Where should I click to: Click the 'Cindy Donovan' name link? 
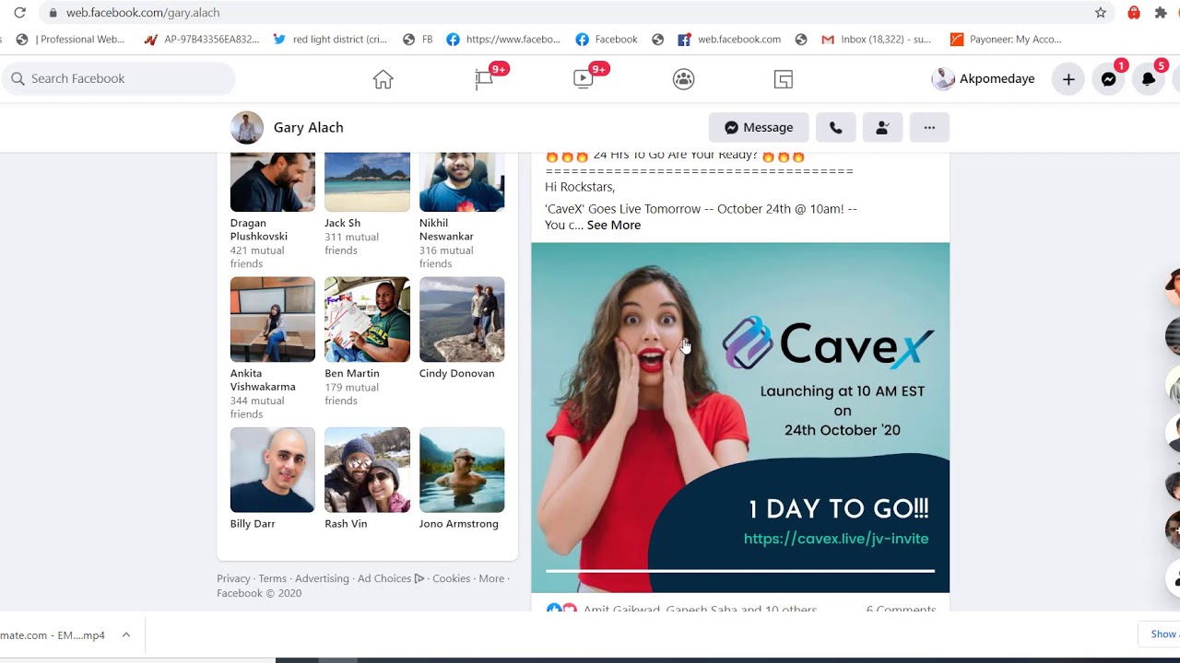tap(457, 373)
